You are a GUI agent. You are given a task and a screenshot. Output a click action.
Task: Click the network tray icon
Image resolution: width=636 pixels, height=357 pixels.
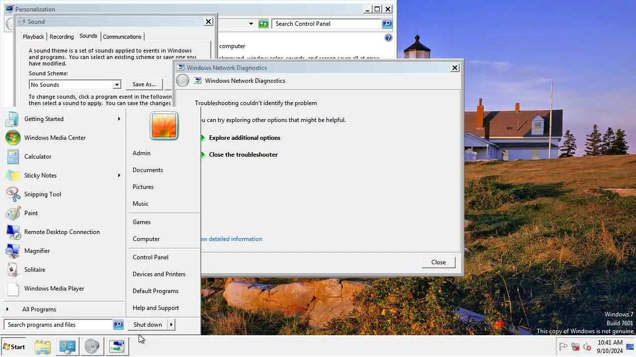[x=575, y=347]
